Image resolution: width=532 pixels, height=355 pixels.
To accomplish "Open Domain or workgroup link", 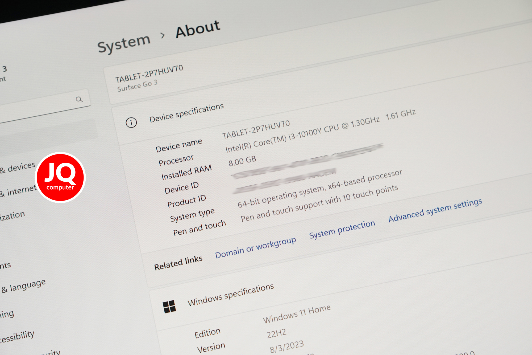I will [x=256, y=248].
